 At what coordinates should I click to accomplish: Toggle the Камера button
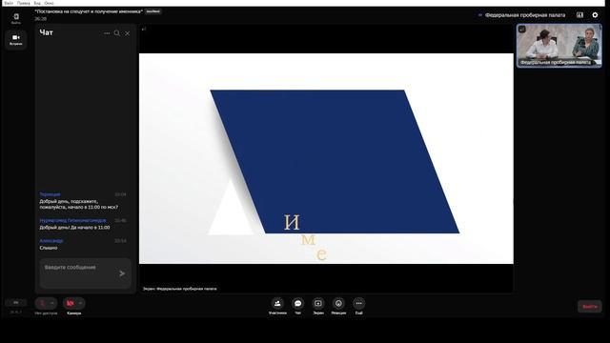coord(70,303)
